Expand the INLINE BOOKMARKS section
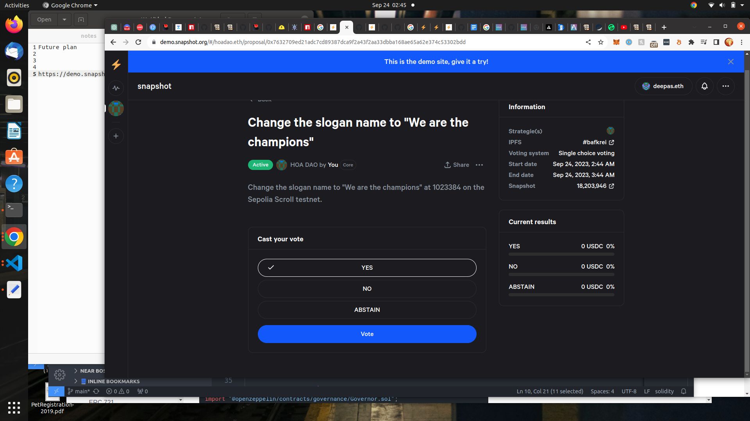The width and height of the screenshot is (750, 421). (x=76, y=381)
